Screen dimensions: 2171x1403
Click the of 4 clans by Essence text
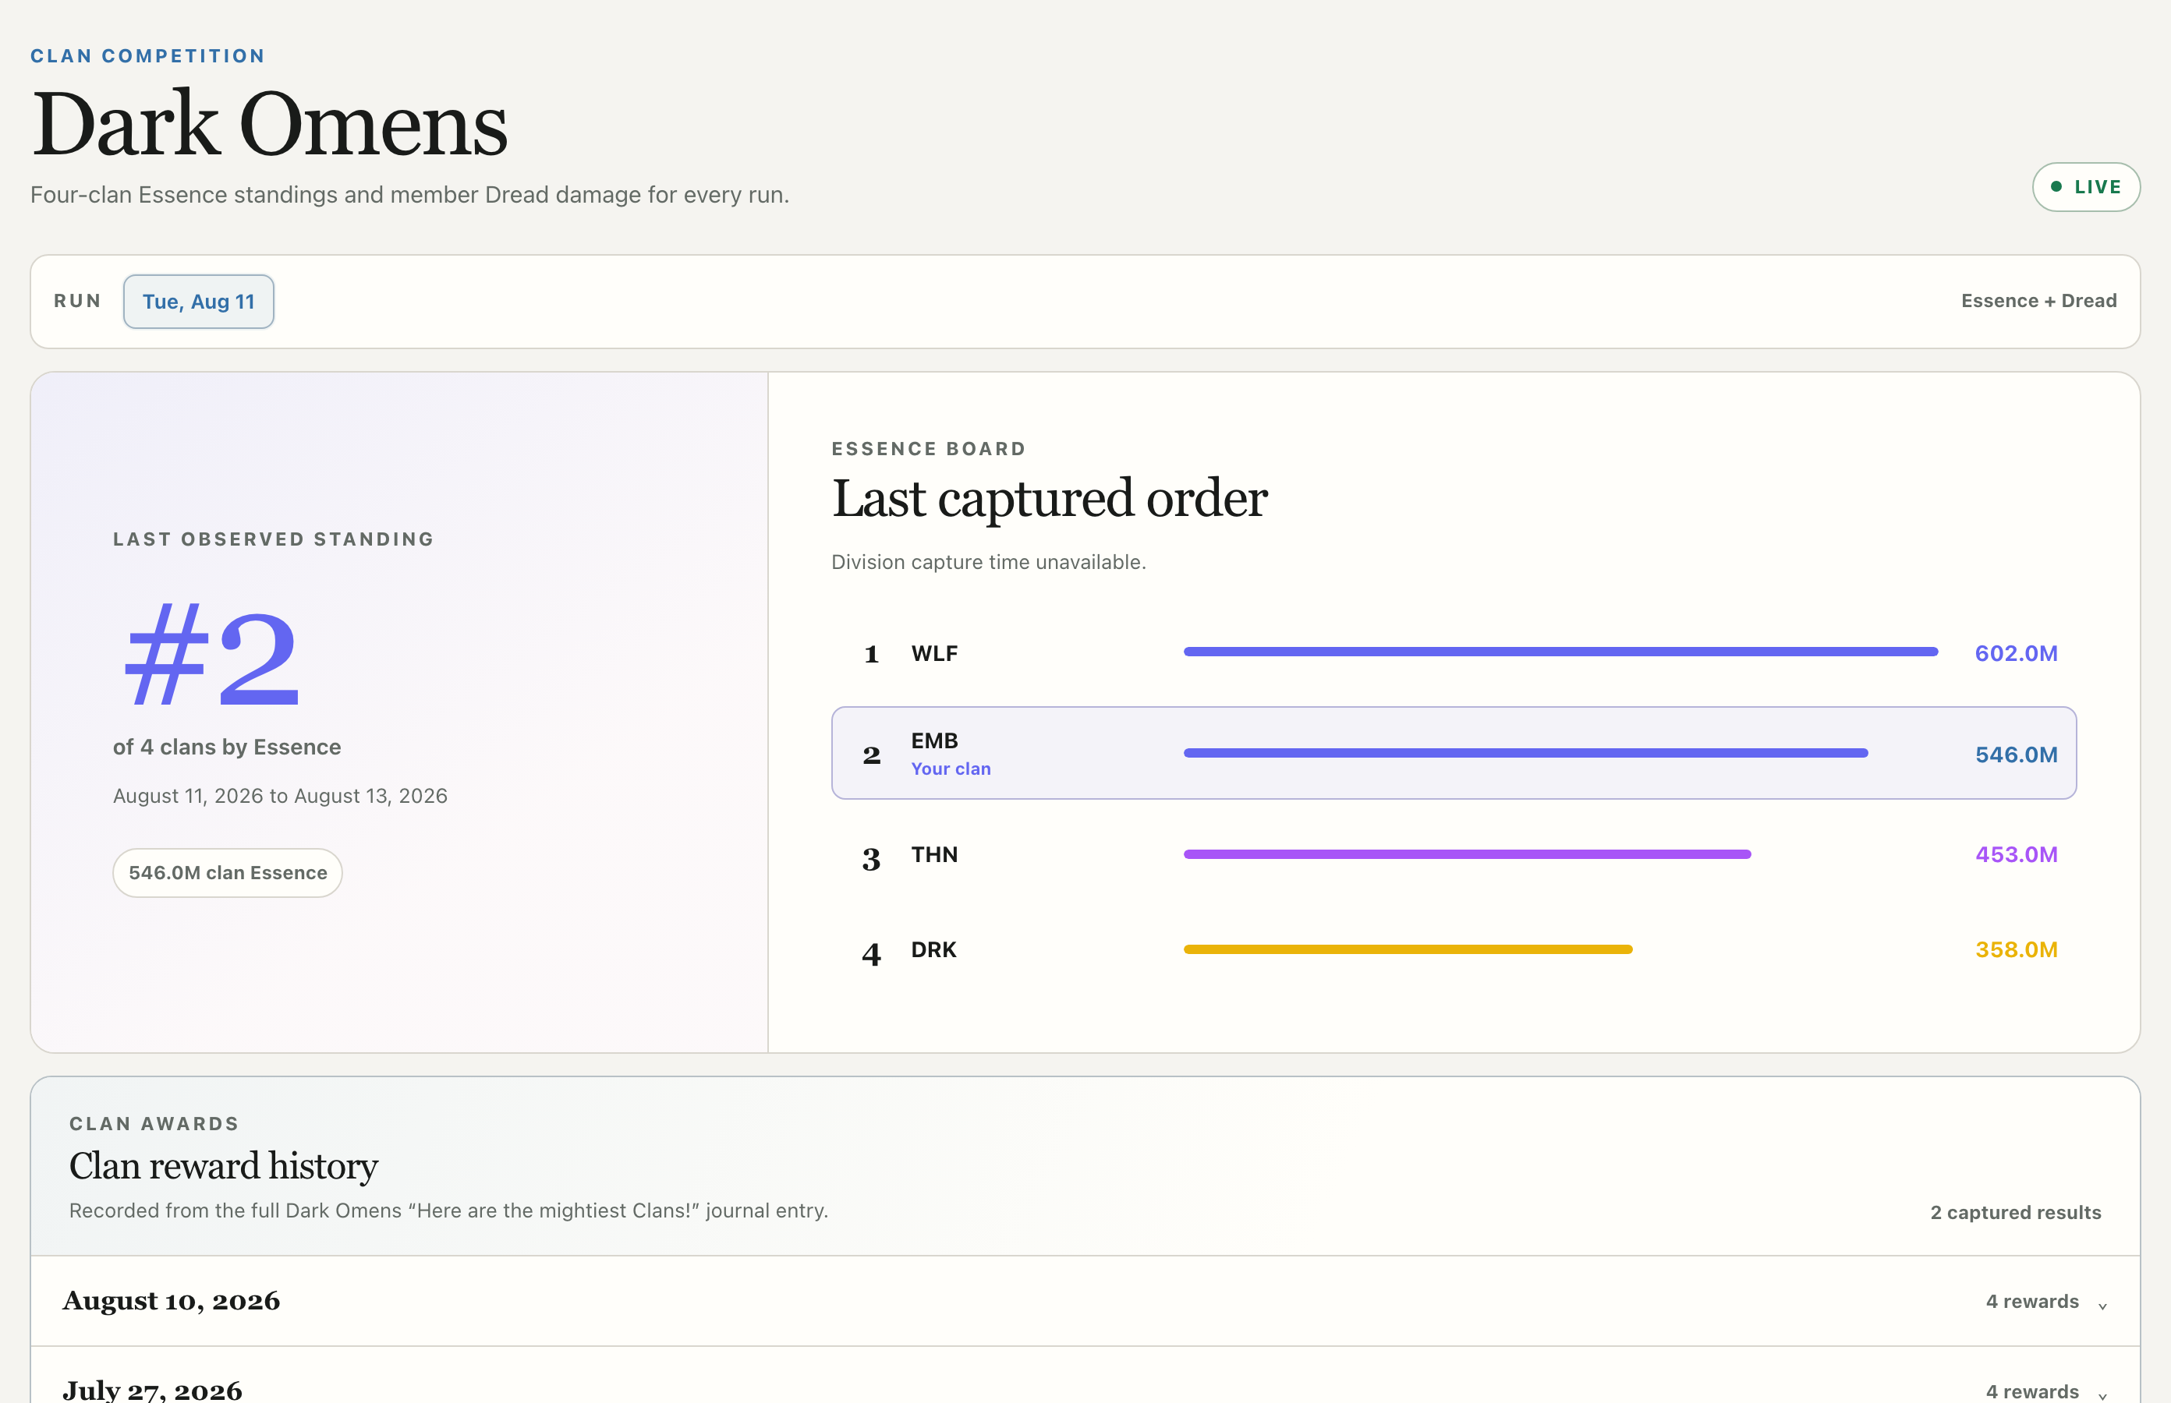point(227,747)
